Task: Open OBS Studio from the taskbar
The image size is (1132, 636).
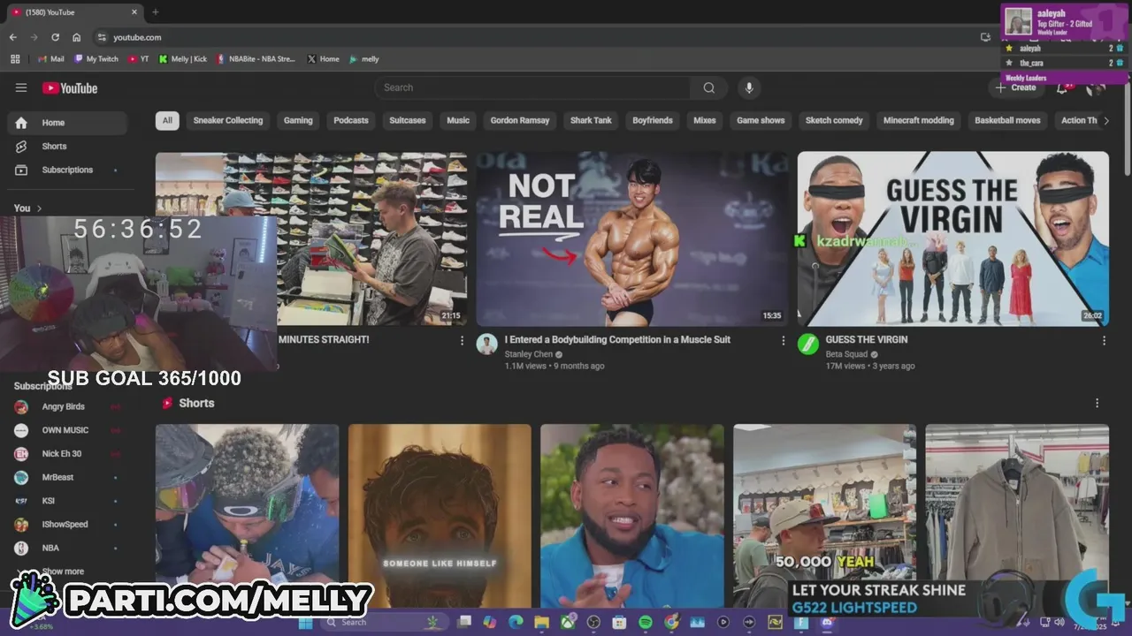Action: [x=593, y=622]
